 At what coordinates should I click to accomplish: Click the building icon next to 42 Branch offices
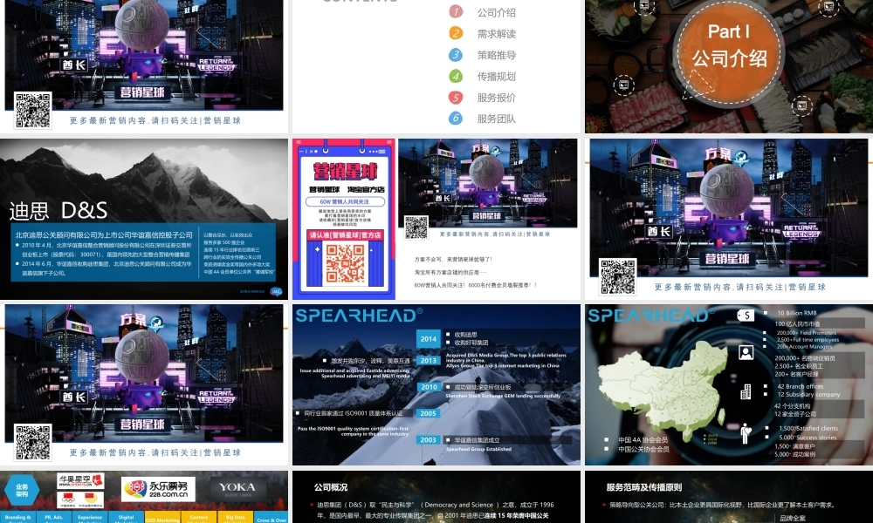[746, 391]
